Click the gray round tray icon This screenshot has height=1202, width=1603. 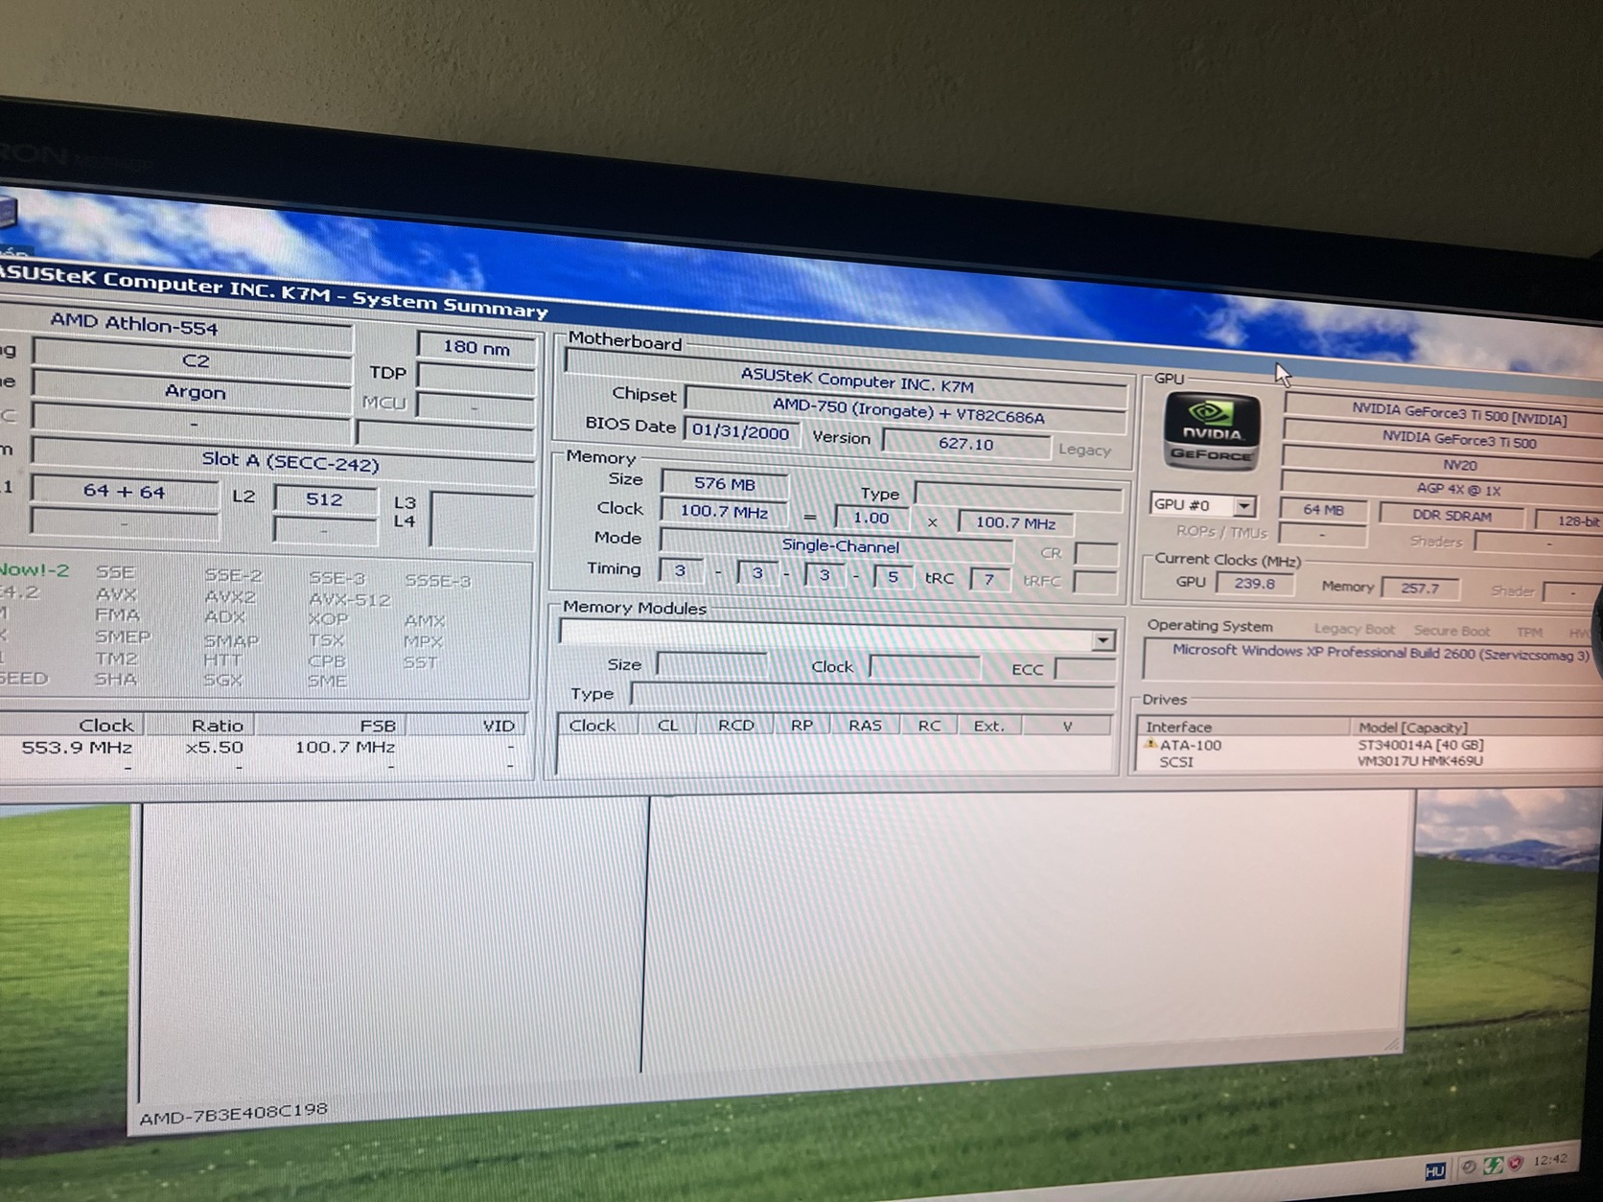coord(1468,1167)
